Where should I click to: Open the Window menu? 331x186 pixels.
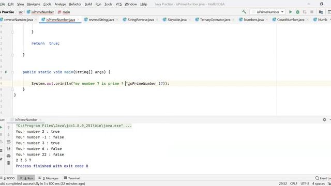(131, 4)
